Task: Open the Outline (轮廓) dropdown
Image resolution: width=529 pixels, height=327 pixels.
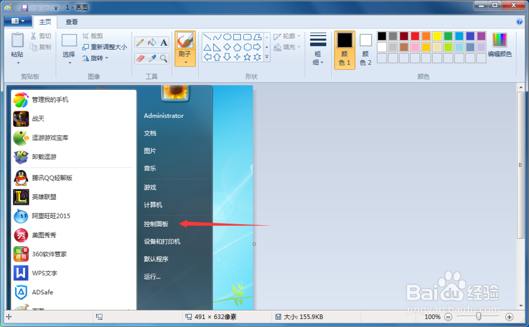Action: point(287,36)
